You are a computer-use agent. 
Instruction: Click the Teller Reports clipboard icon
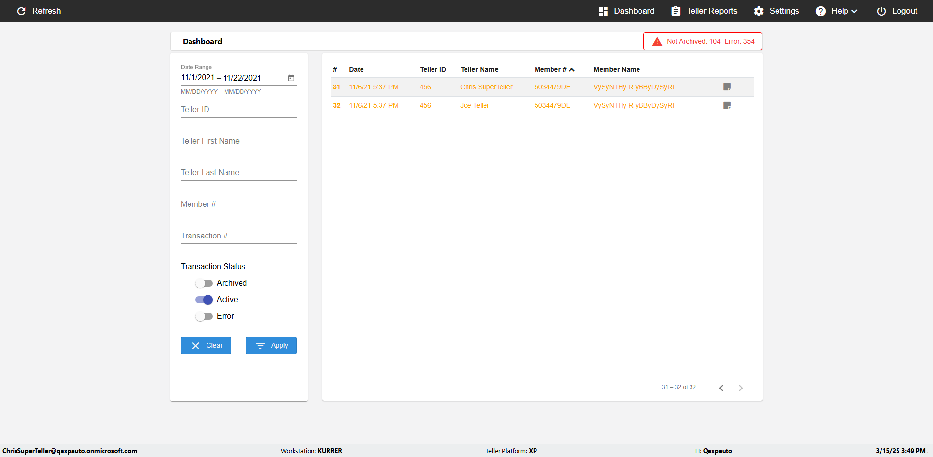pos(675,11)
